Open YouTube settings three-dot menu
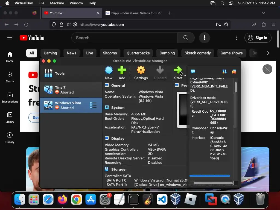 tap(237, 38)
